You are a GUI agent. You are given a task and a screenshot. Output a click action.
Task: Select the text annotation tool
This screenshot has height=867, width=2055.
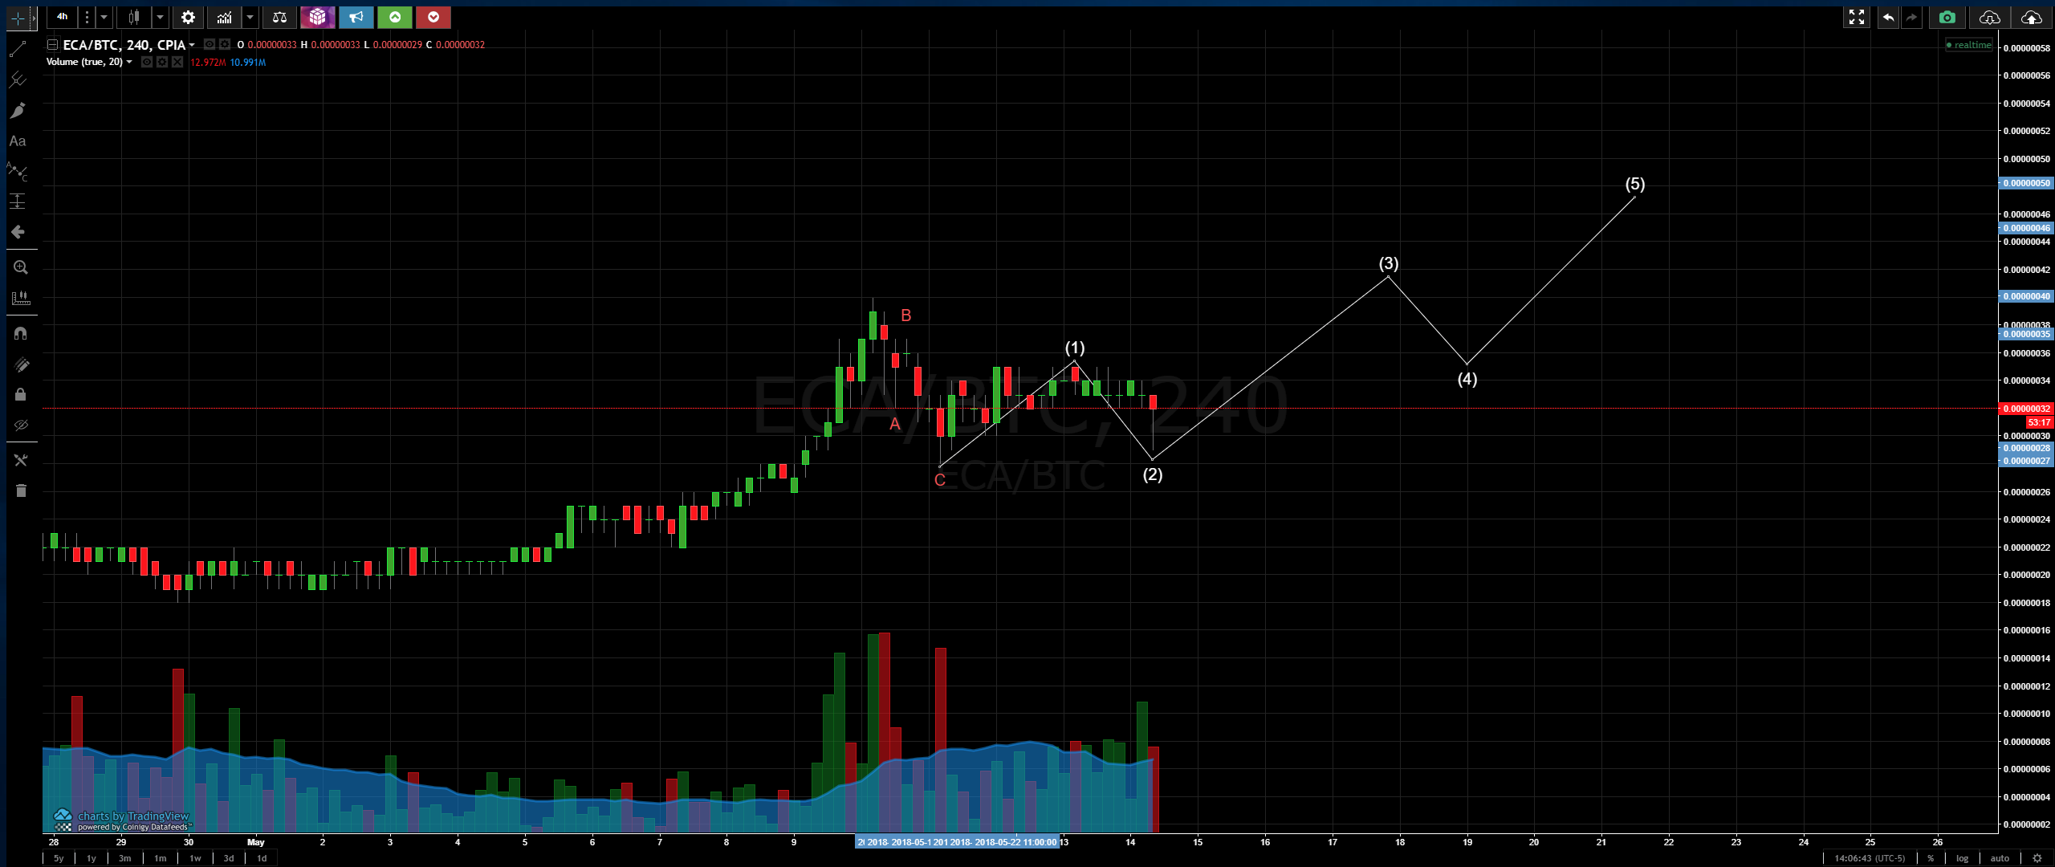(18, 141)
